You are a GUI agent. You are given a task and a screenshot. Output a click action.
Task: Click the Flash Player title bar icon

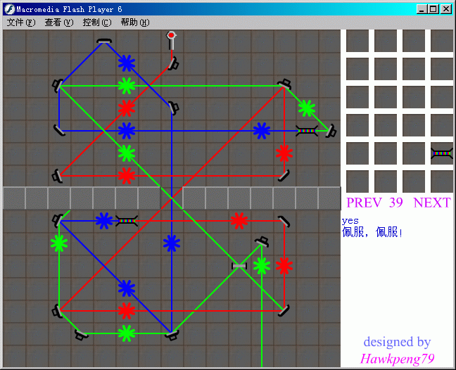click(9, 9)
